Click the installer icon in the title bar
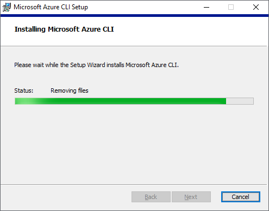Image resolution: width=269 pixels, height=211 pixels. [x=7, y=7]
